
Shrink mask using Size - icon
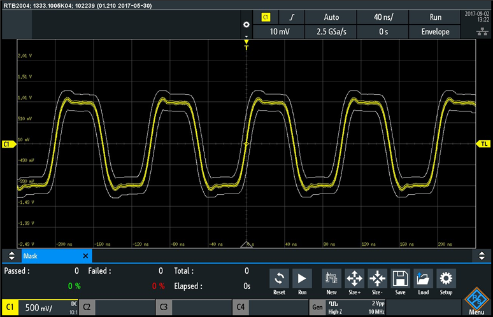pos(377,281)
